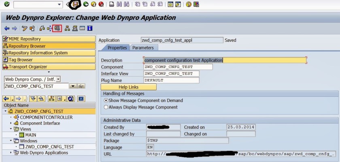Click the Display/Change pencil icon
The image size is (340, 162).
point(25,28)
